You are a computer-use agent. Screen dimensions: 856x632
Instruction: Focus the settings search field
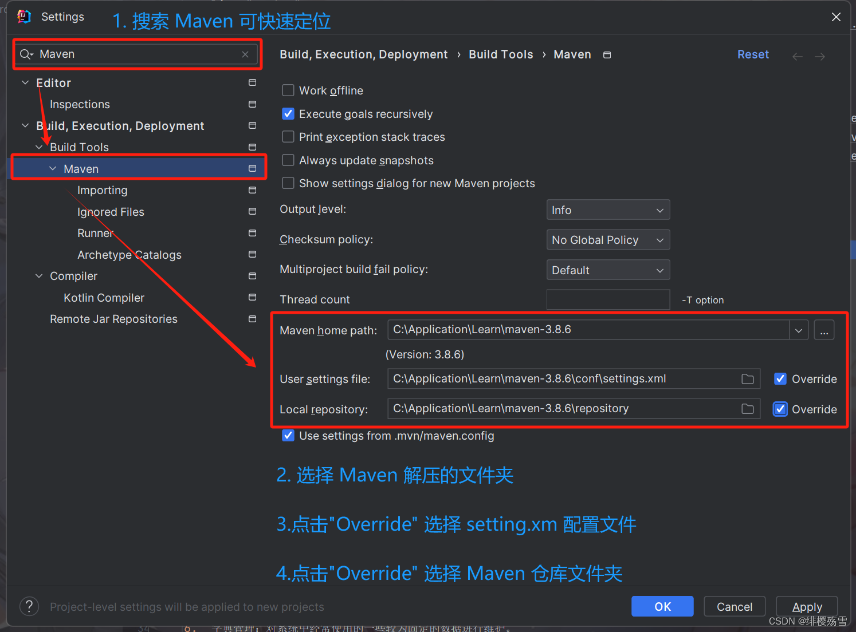[138, 54]
